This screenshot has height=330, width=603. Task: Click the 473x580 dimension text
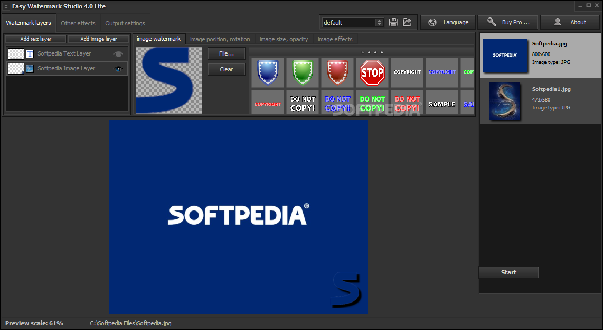point(541,100)
